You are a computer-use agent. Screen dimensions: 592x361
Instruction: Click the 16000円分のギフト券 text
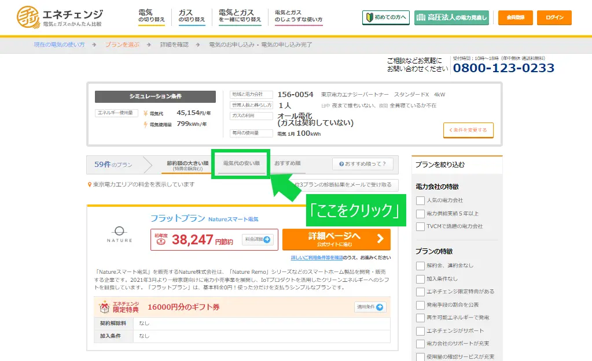[x=183, y=307]
